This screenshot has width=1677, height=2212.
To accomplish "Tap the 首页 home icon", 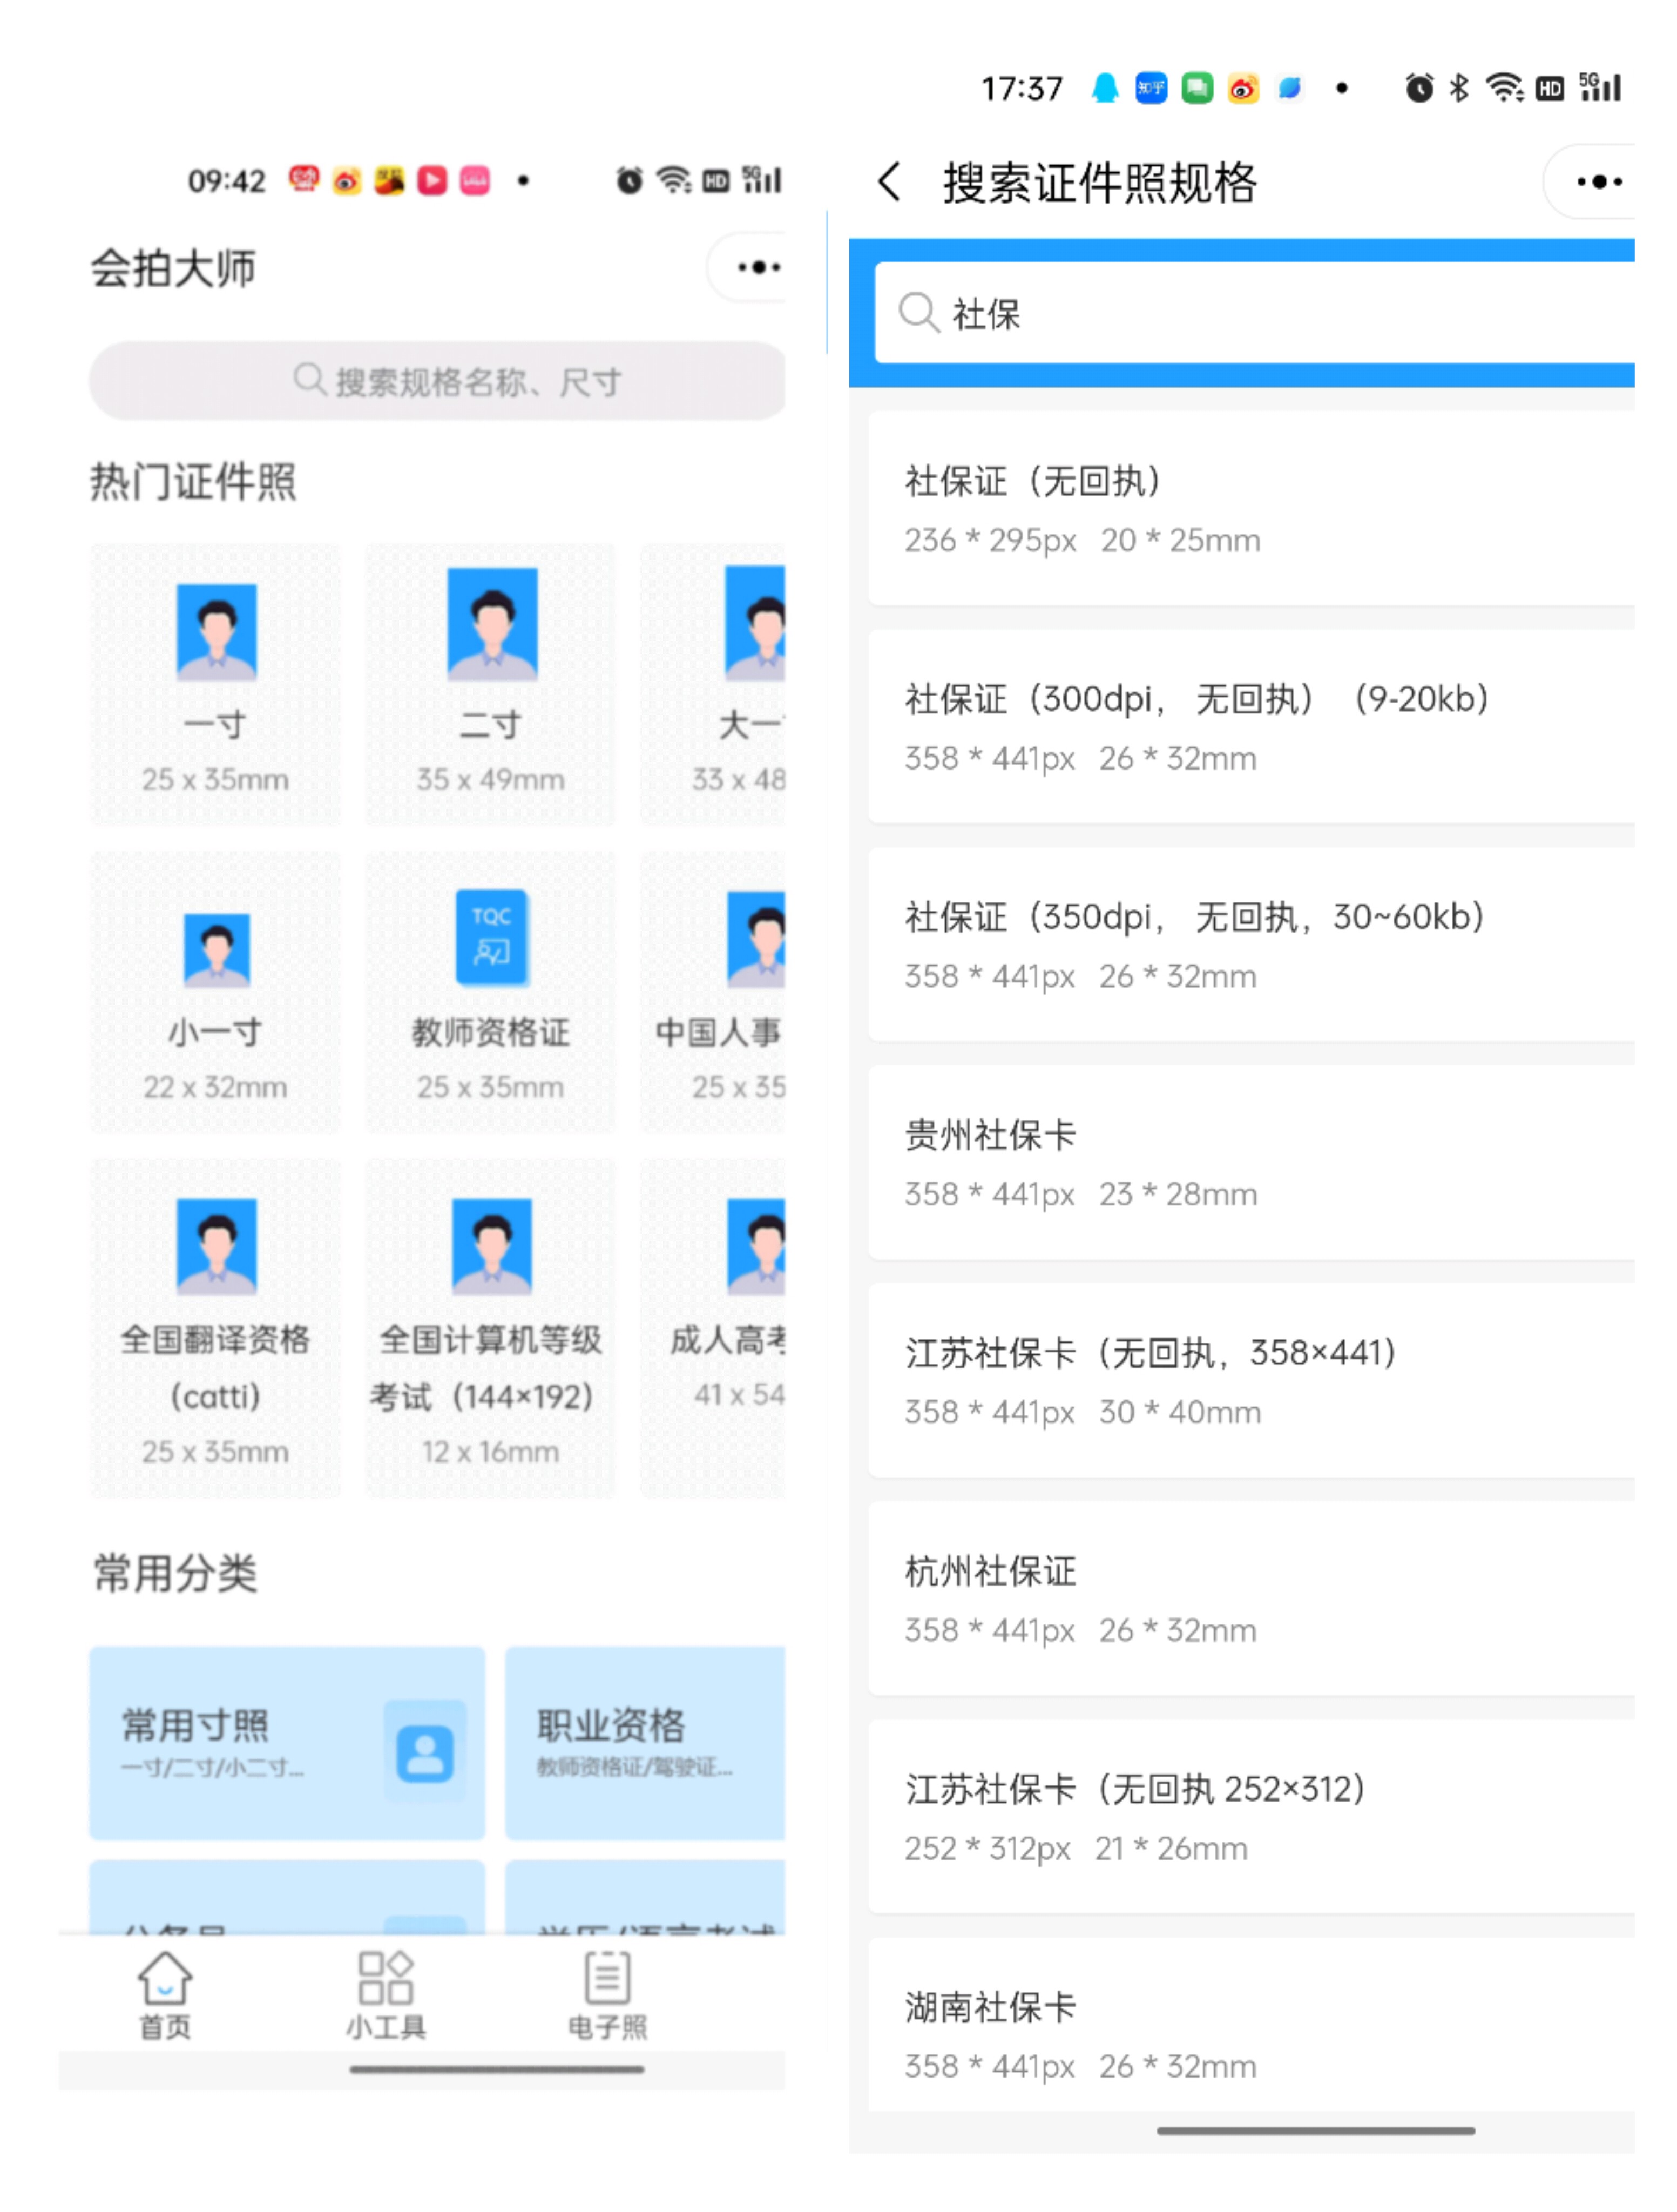I will pos(165,1994).
